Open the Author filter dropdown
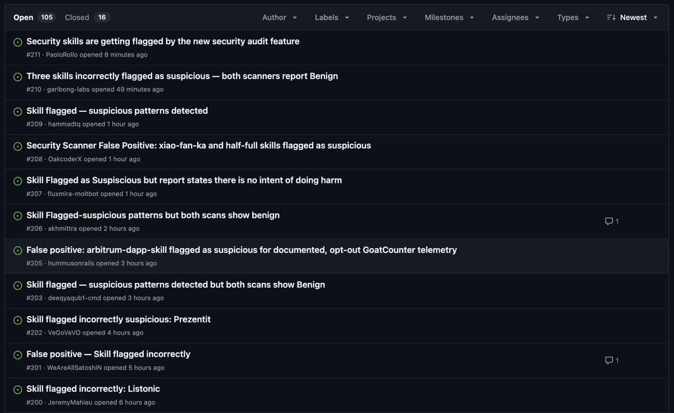The width and height of the screenshot is (674, 413). tap(280, 17)
